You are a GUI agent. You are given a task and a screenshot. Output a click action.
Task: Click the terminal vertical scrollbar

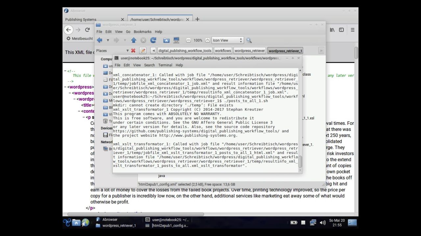(300, 161)
